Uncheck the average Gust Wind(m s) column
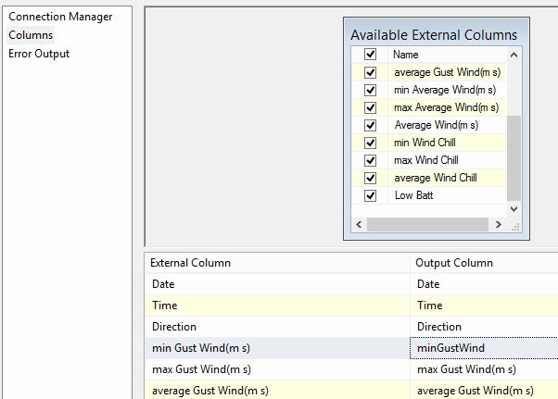 [x=371, y=72]
